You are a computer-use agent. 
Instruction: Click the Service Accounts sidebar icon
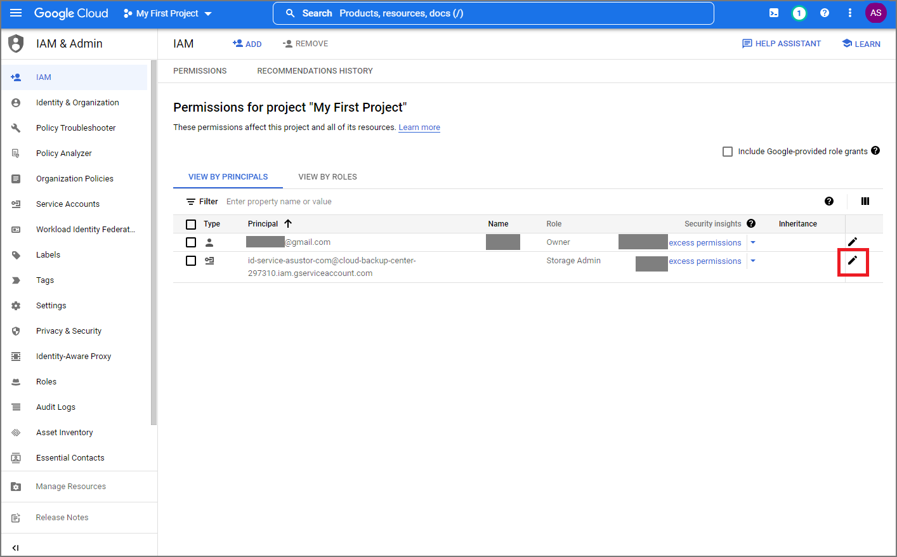pos(16,204)
